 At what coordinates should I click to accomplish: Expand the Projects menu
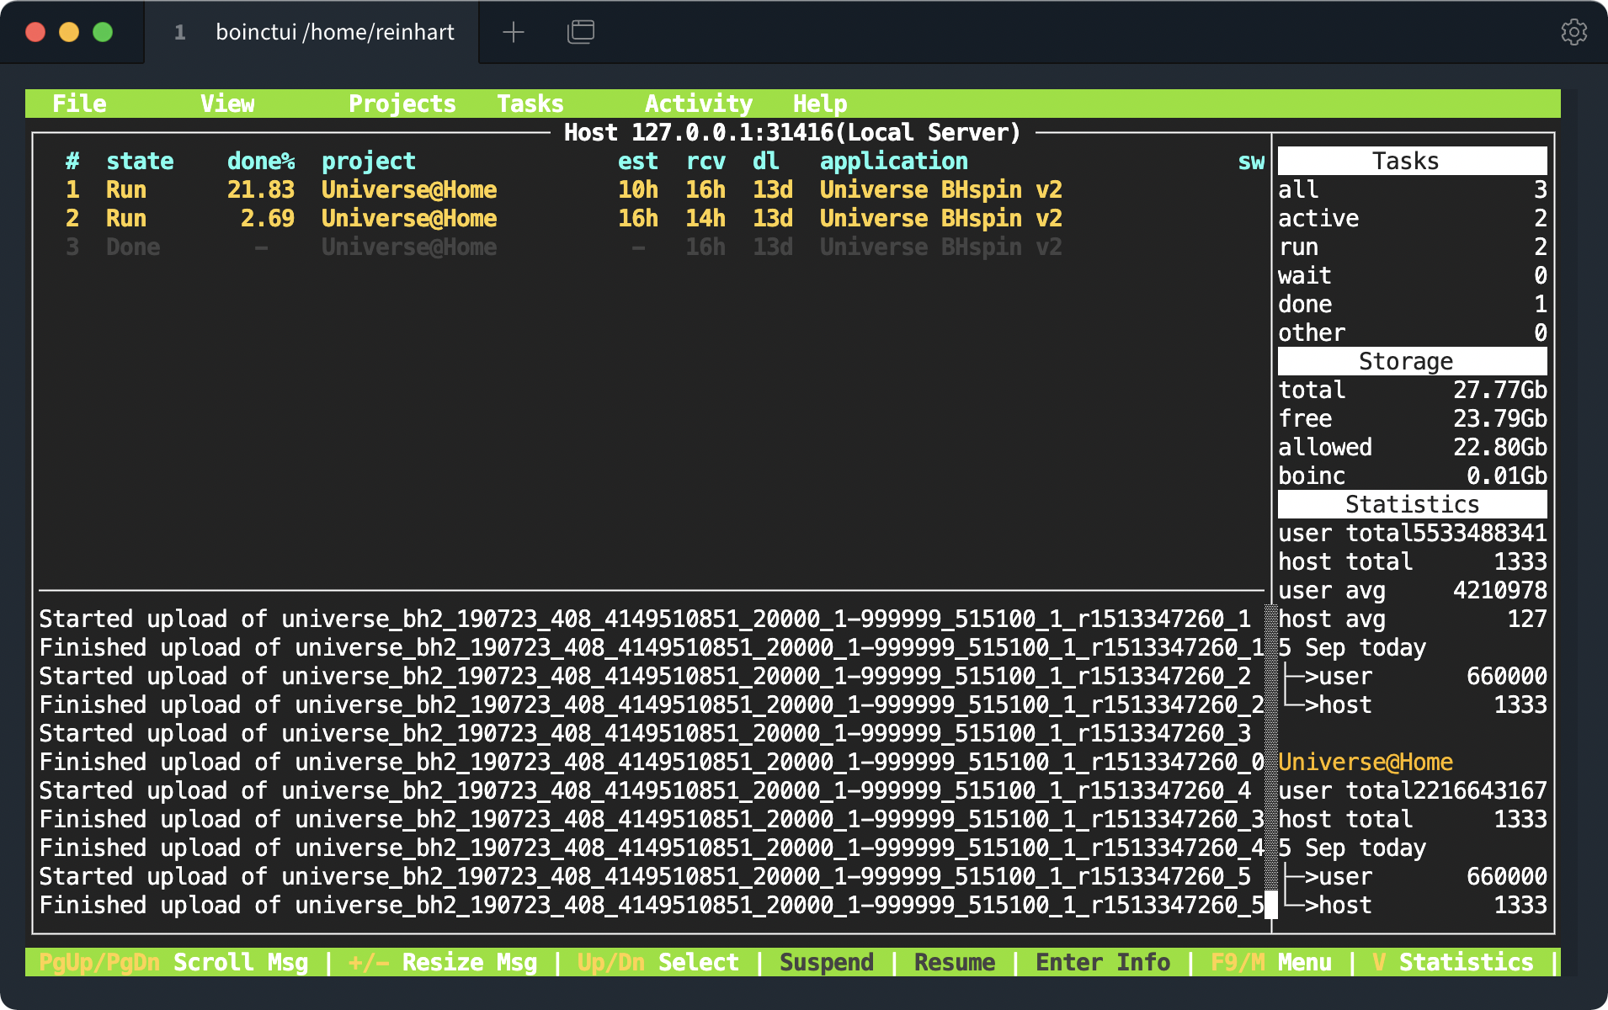[x=402, y=104]
